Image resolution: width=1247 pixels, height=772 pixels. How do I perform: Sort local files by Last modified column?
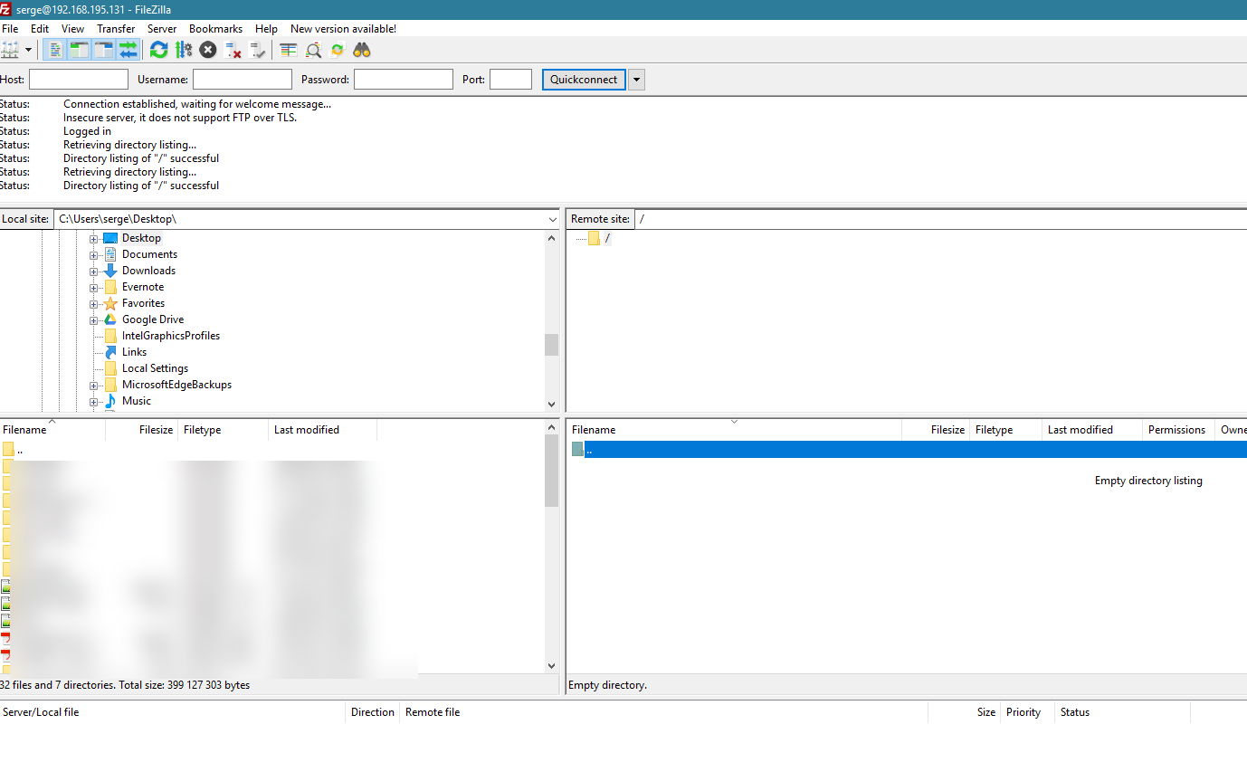pos(323,430)
